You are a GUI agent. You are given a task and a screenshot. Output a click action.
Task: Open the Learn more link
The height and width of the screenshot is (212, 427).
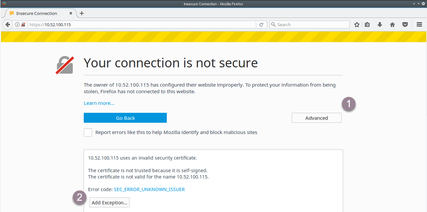pyautogui.click(x=99, y=103)
